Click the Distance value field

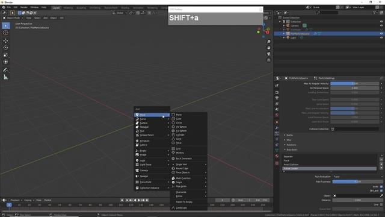point(357,200)
